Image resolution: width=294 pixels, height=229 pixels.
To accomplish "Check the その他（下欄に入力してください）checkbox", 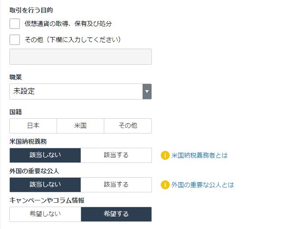I will coord(15,40).
